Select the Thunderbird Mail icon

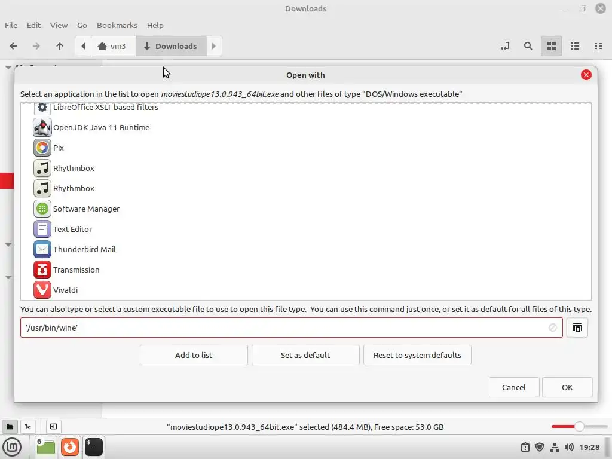pyautogui.click(x=42, y=249)
